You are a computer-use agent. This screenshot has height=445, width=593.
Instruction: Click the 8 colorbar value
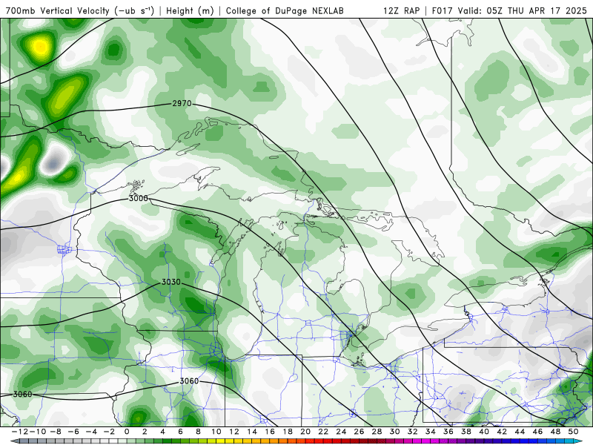tap(198, 432)
